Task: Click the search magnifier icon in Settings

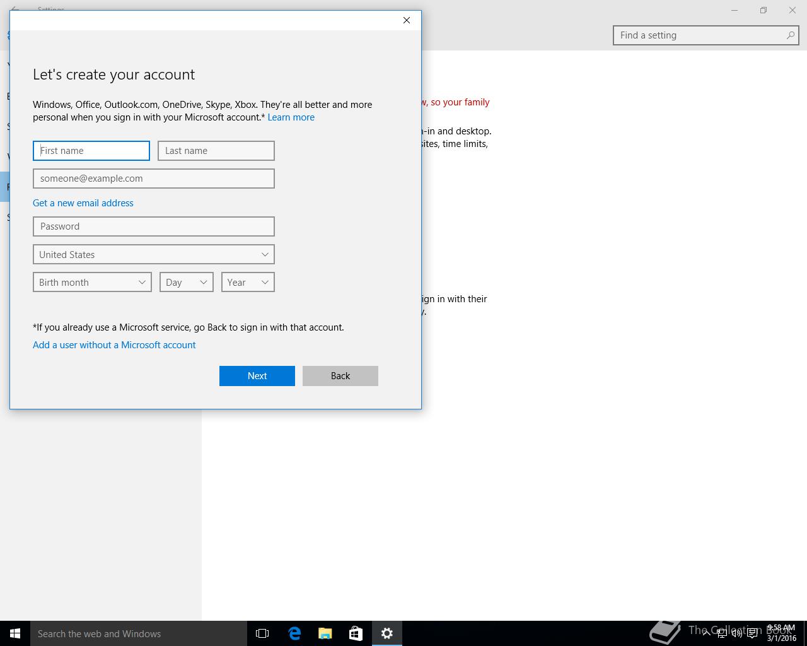Action: 790,35
